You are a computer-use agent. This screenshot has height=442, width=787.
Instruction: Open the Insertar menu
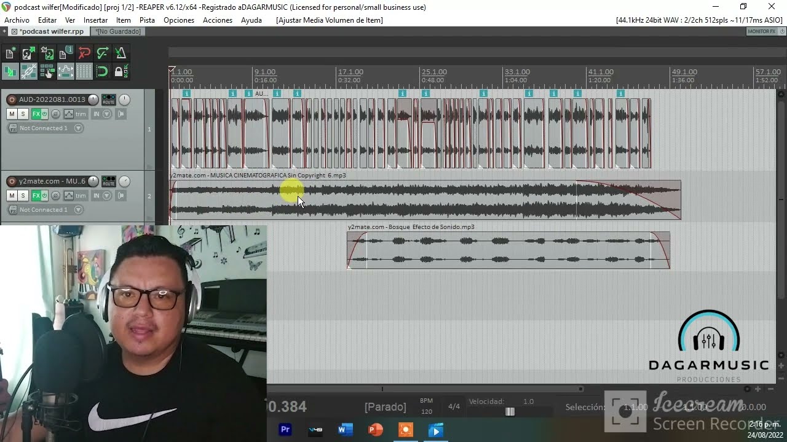[95, 20]
